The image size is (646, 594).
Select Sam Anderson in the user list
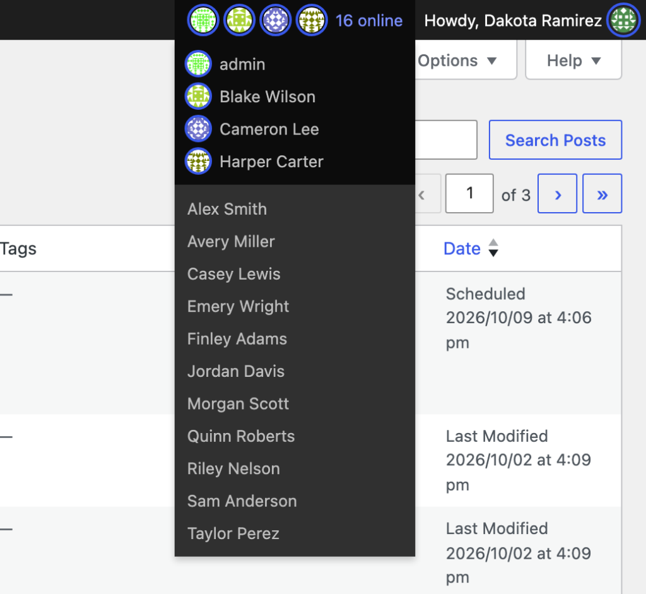pos(242,501)
